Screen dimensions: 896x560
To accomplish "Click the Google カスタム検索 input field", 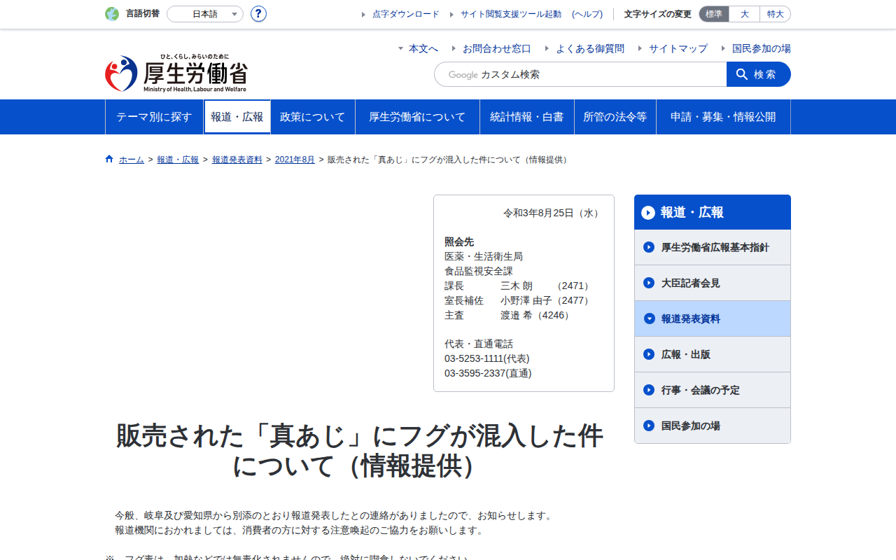I will click(580, 74).
